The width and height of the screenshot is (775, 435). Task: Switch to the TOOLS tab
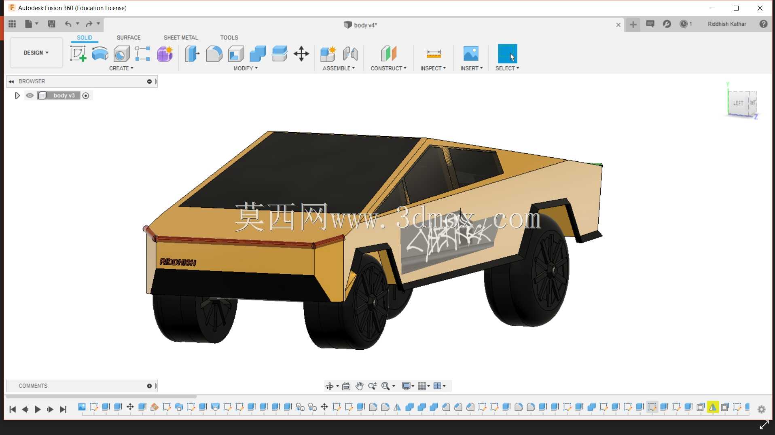(229, 37)
